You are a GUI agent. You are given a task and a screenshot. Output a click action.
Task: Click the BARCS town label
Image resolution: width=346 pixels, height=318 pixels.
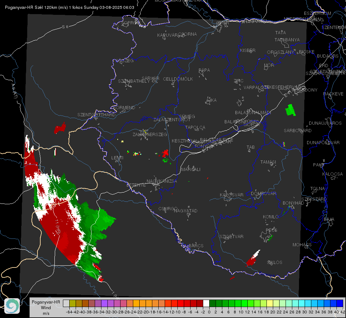click(196, 246)
